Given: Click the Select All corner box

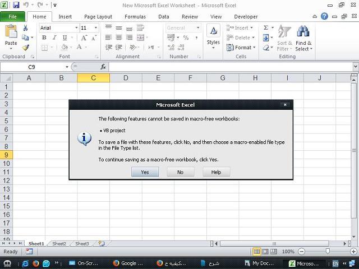Looking at the screenshot, I should click(6, 78).
